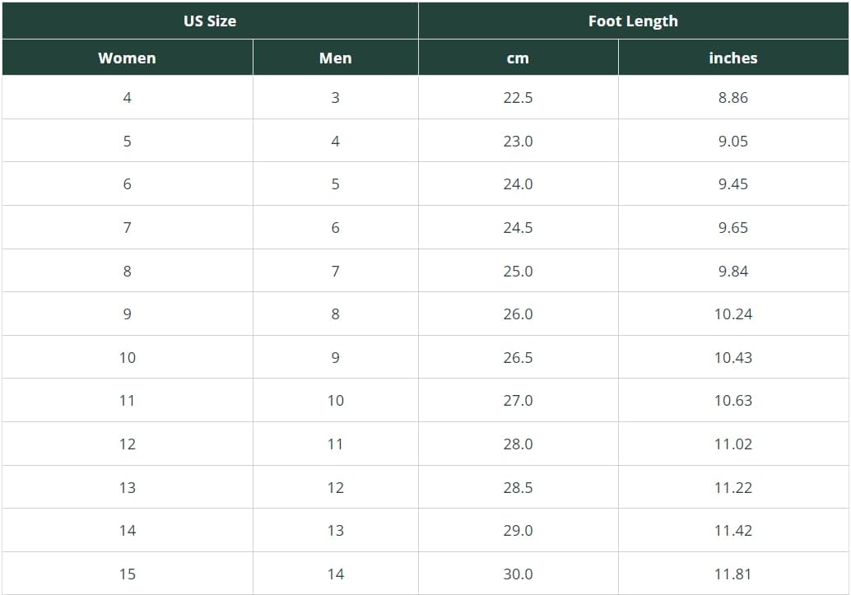Click the US Size header cell
This screenshot has width=851, height=595.
point(210,21)
